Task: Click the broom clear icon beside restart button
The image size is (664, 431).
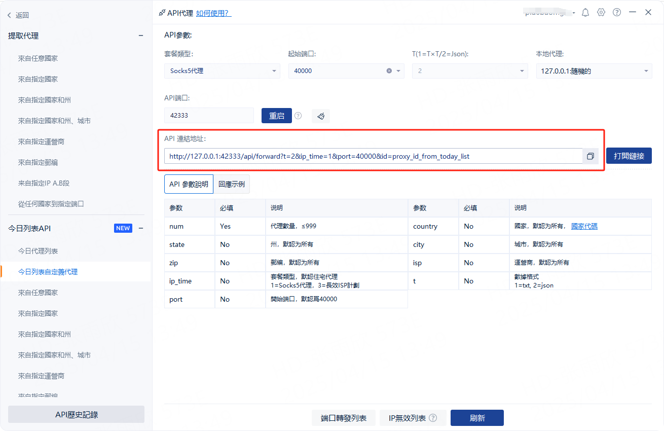Action: [x=321, y=116]
